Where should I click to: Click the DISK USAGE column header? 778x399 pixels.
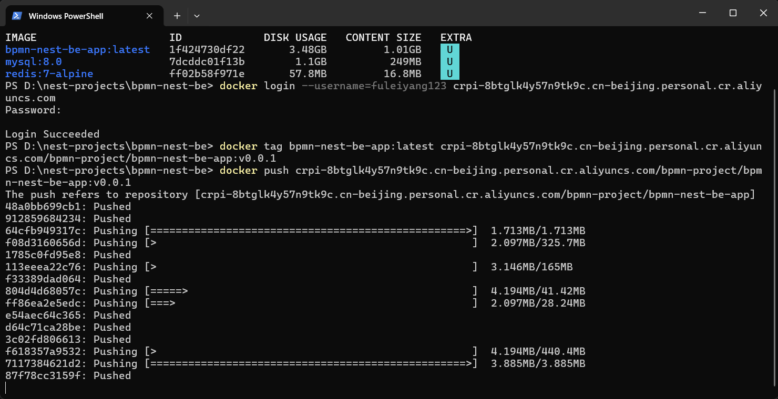point(295,38)
